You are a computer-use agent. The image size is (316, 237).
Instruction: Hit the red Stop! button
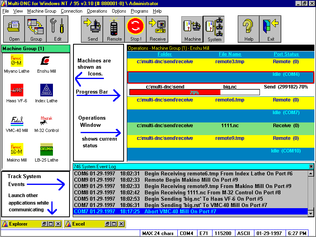135,29
